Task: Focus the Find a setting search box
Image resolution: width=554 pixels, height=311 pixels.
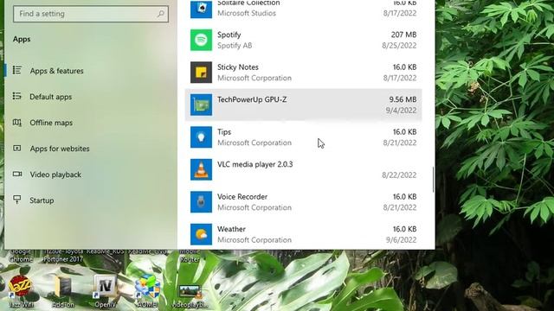Action: click(91, 14)
